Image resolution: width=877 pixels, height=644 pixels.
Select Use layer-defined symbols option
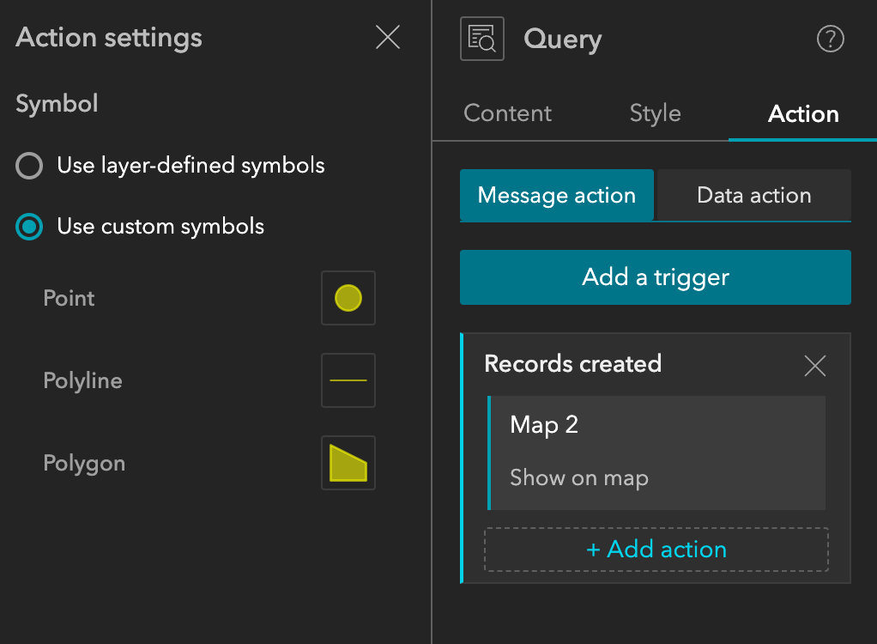(x=30, y=166)
